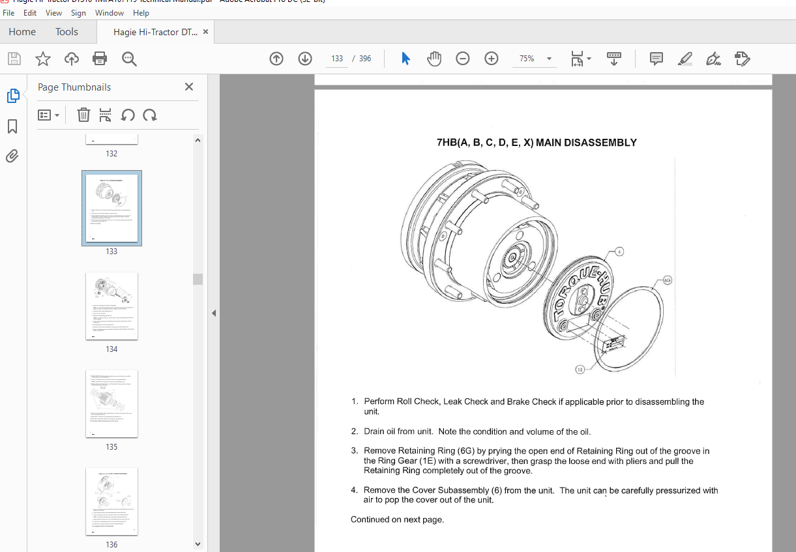The width and height of the screenshot is (796, 552).
Task: Print the document with printer icon
Action: point(100,59)
